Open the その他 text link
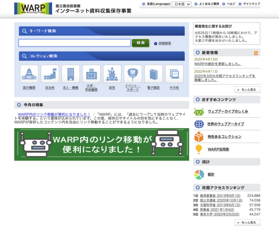Viewport: 279px width, 231px height. (x=174, y=87)
